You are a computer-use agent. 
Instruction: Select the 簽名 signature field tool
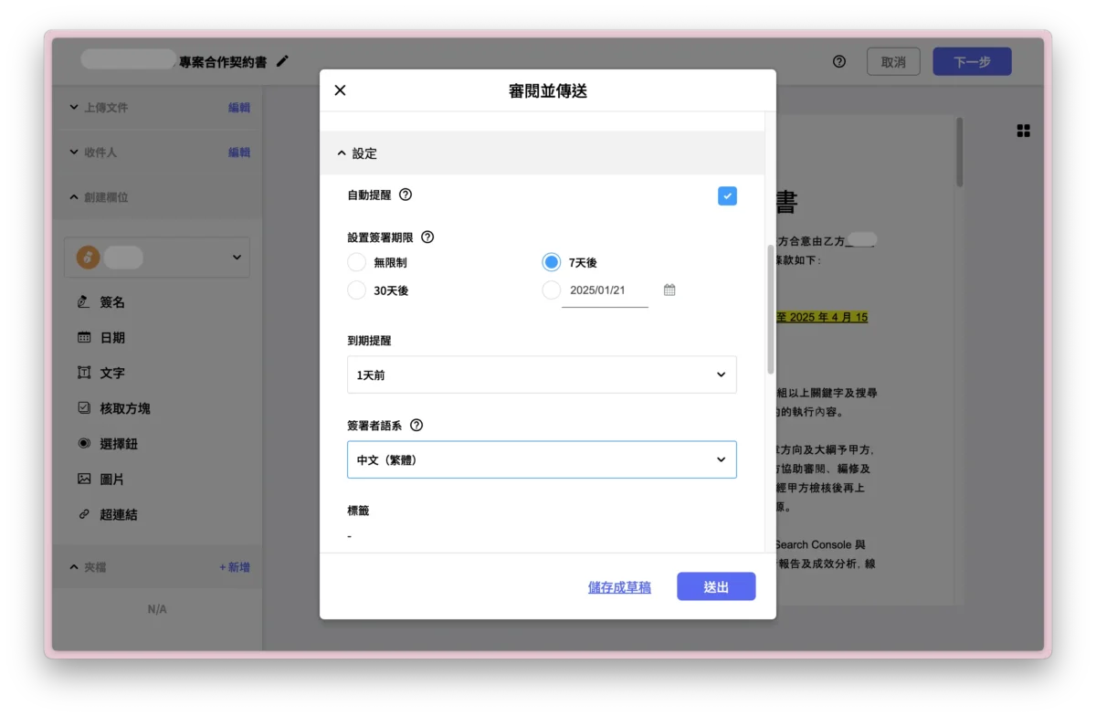(x=111, y=301)
